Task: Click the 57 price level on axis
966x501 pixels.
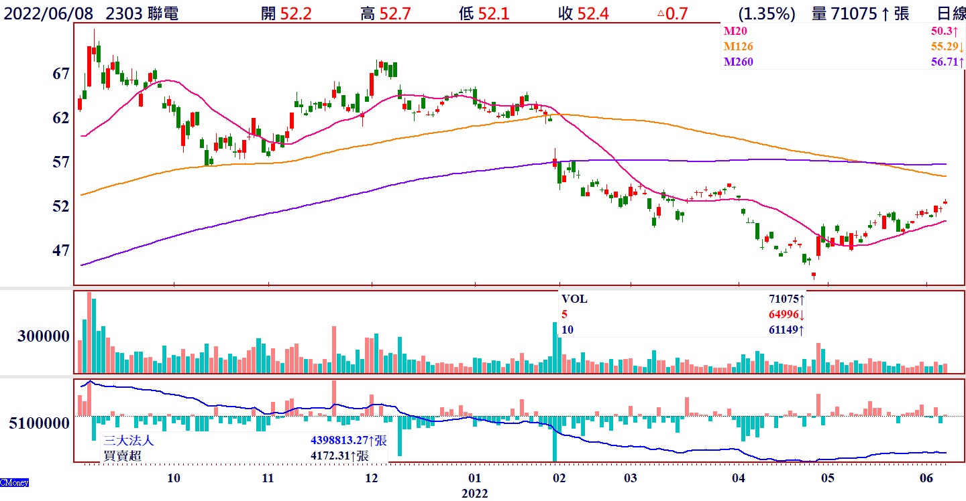Action: (x=61, y=162)
